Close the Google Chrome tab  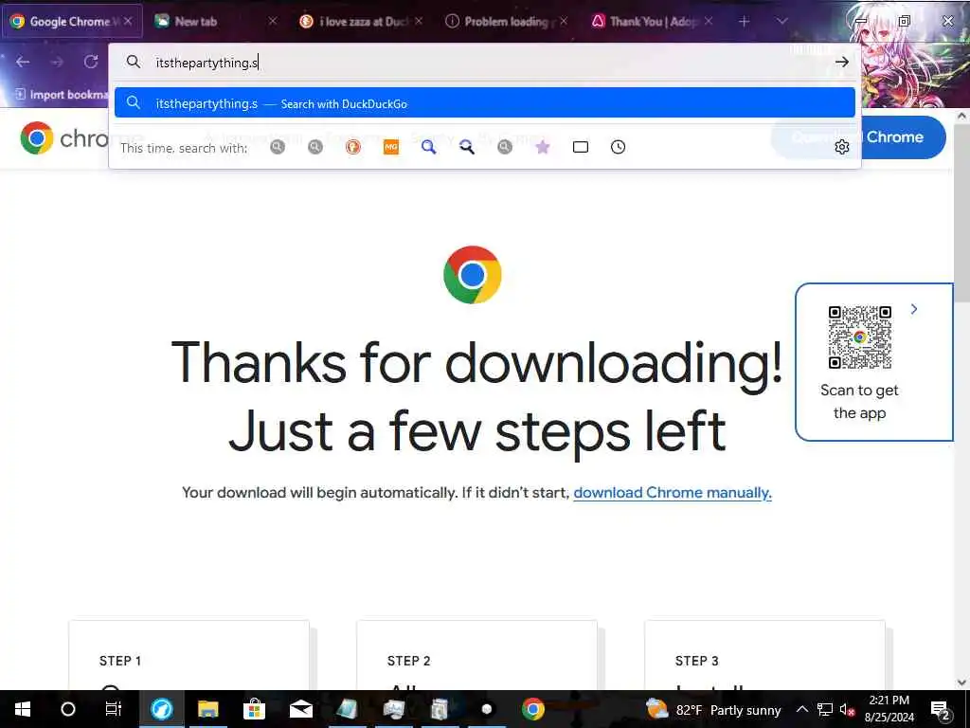pos(128,21)
